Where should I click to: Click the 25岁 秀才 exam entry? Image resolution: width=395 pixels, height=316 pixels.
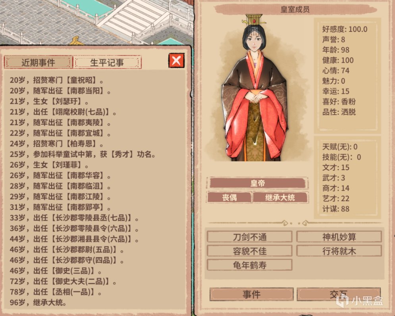pos(83,154)
